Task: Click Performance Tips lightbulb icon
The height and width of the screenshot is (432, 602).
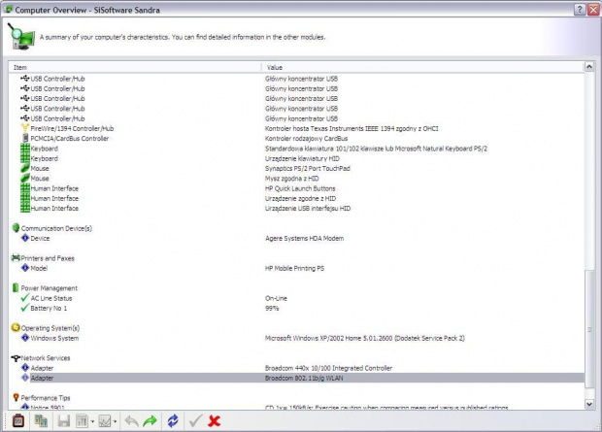Action: tap(16, 398)
